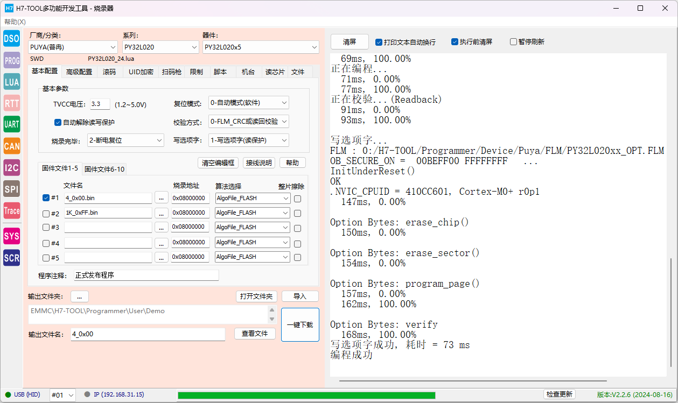Click the 一键下载 button
Viewport: 678px width, 403px height.
click(x=300, y=324)
